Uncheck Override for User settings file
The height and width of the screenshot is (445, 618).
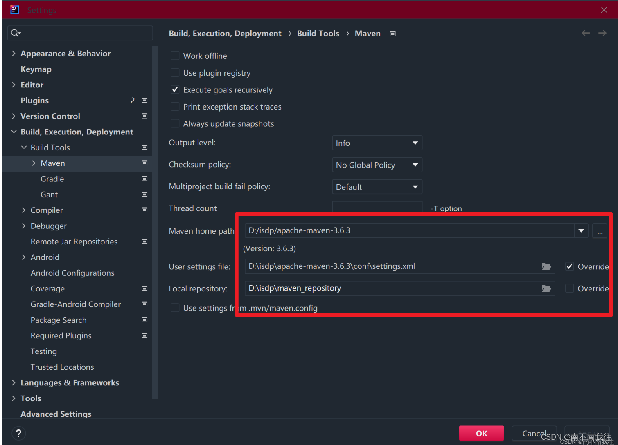pos(569,266)
